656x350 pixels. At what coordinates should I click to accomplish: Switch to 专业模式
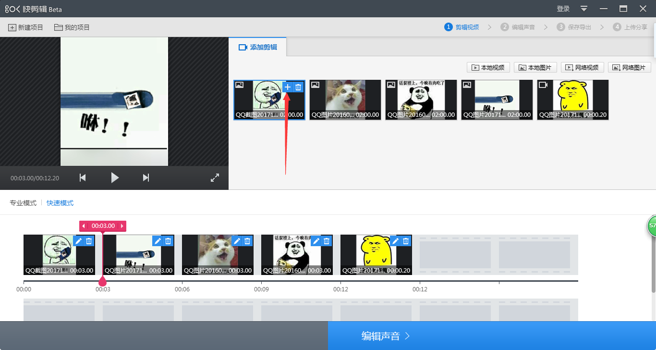pyautogui.click(x=23, y=203)
